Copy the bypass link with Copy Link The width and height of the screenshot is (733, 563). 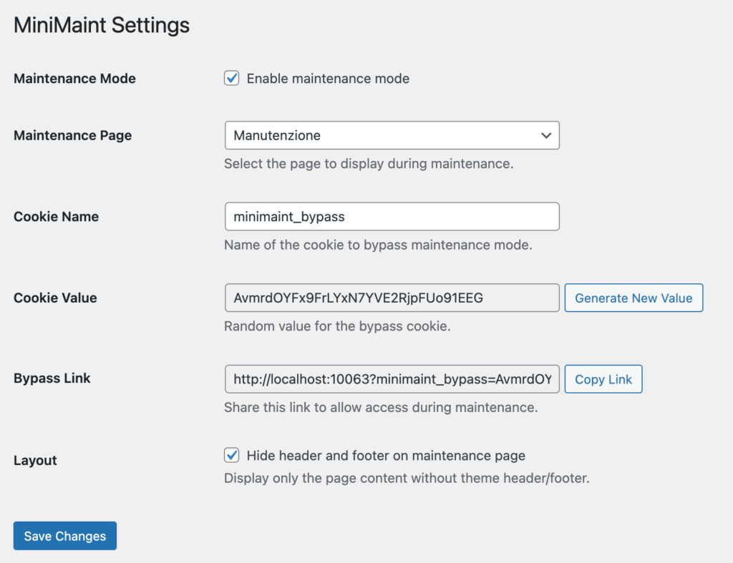(x=603, y=379)
